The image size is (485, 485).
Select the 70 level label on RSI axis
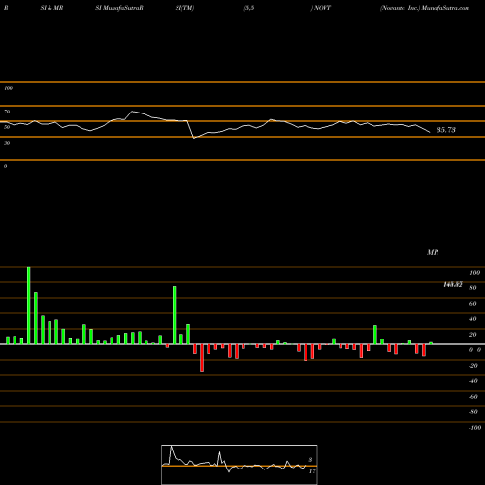pos(7,112)
